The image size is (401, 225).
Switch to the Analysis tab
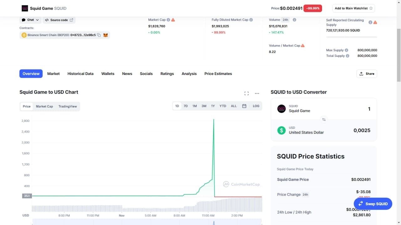tap(189, 74)
